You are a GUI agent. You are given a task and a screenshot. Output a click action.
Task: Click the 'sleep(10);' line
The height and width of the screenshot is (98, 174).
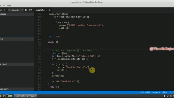[58, 76]
